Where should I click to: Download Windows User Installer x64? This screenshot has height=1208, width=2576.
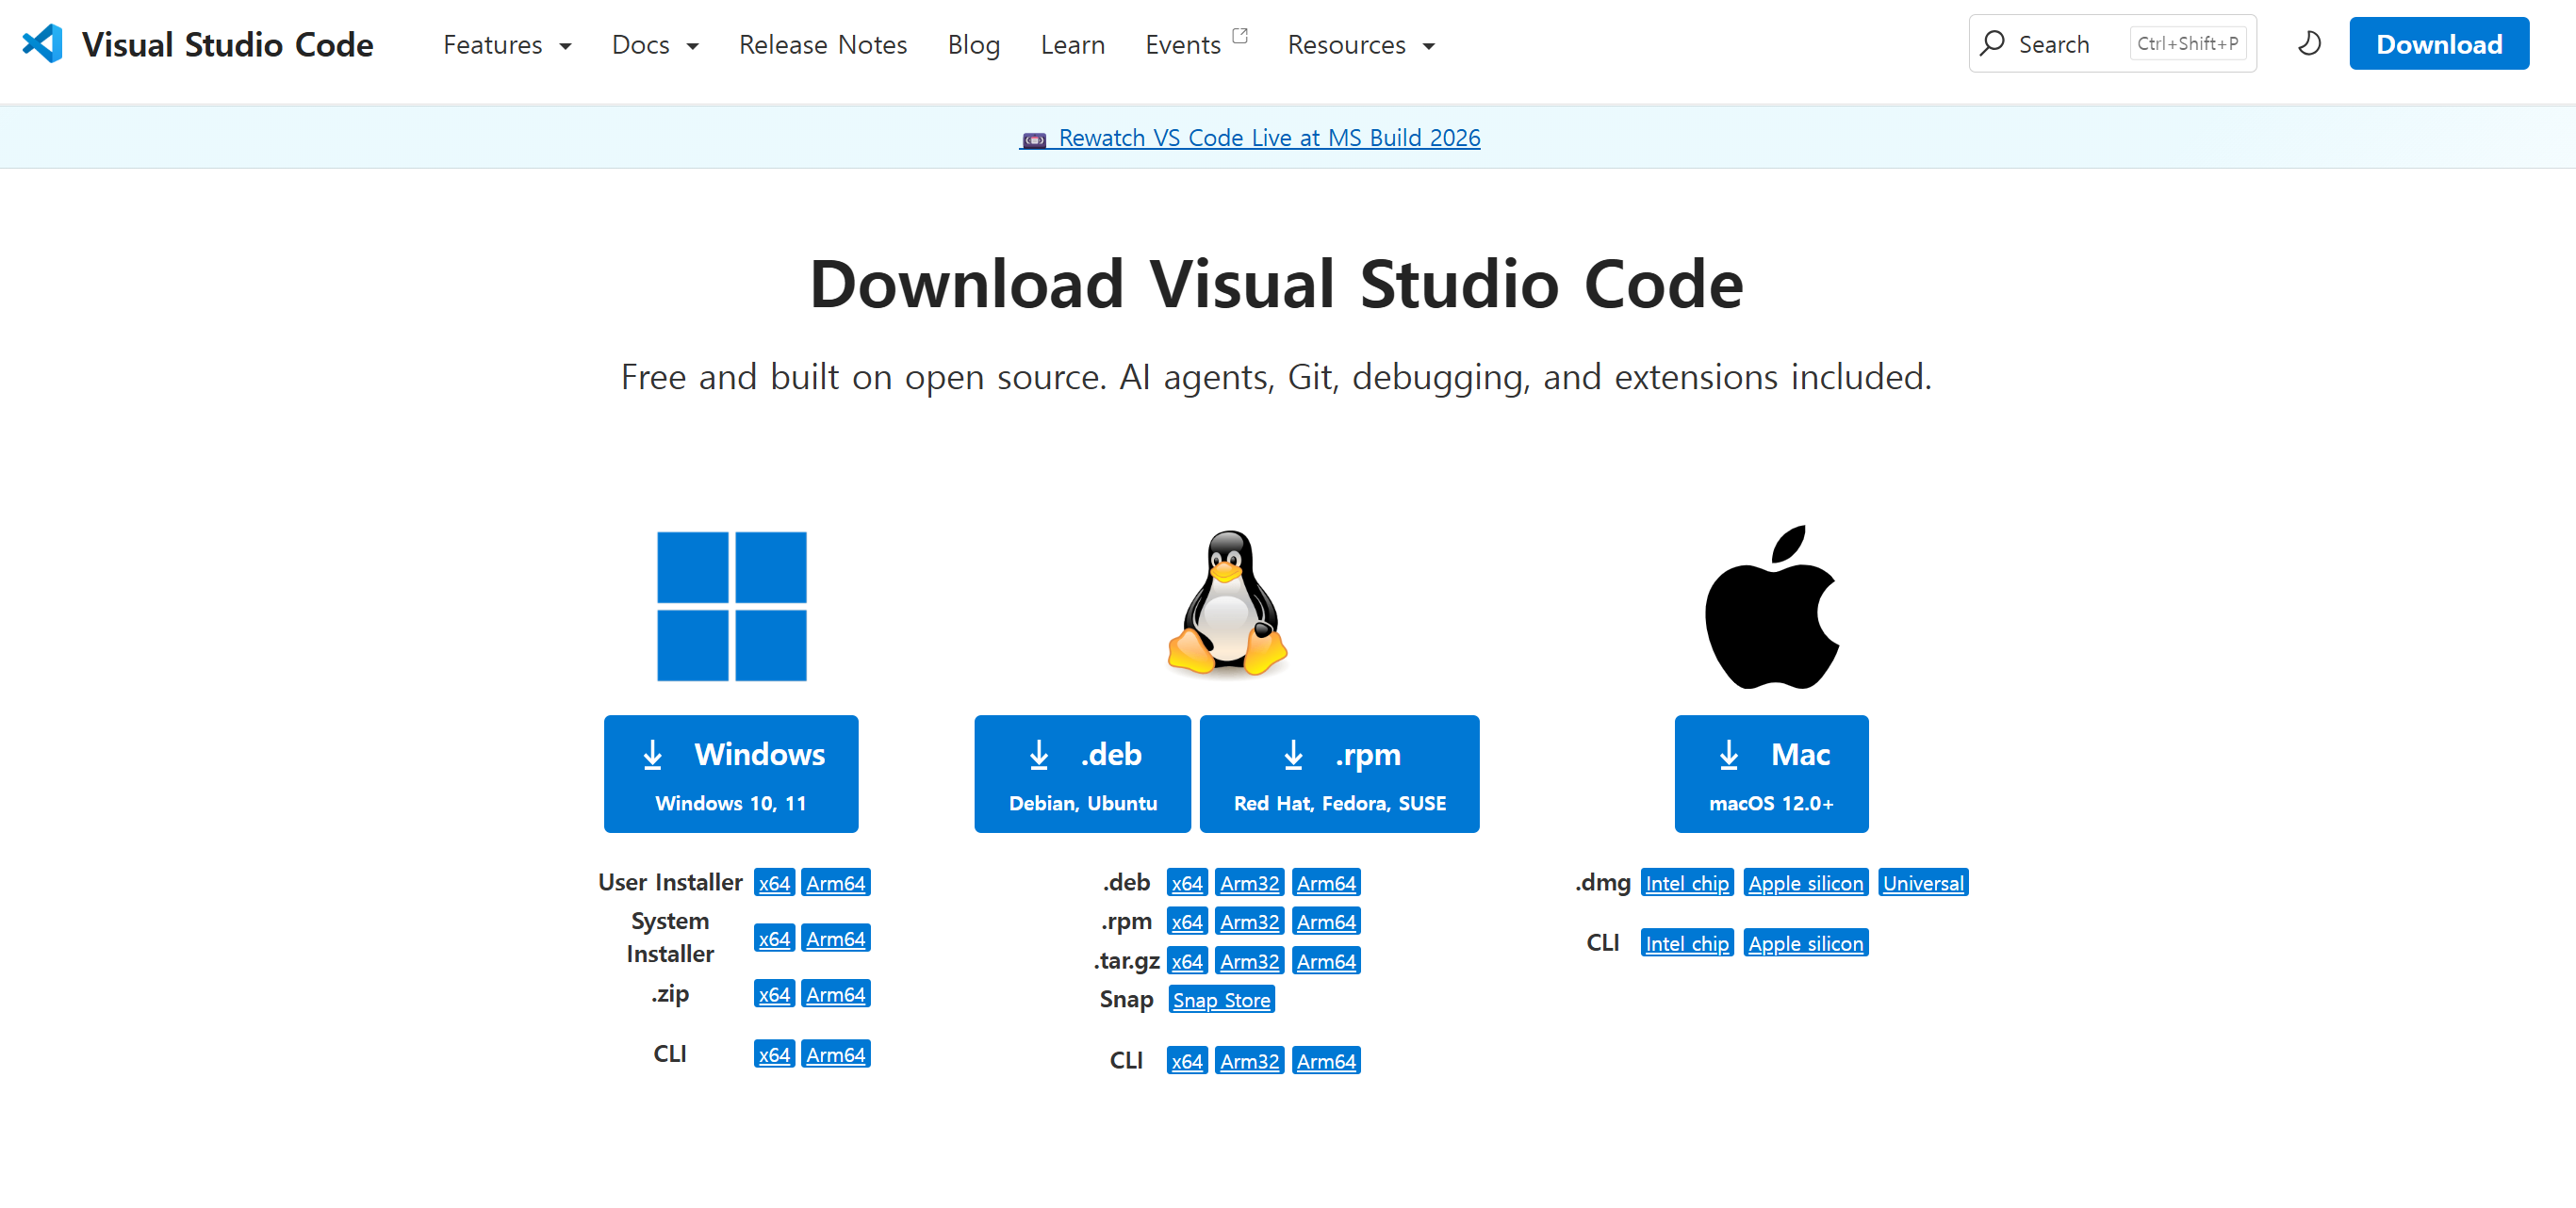[x=774, y=883]
